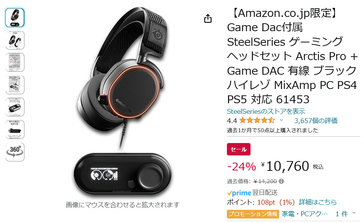364x223 pixels.
Task: Click the Prime logo badge
Action: pyautogui.click(x=239, y=193)
